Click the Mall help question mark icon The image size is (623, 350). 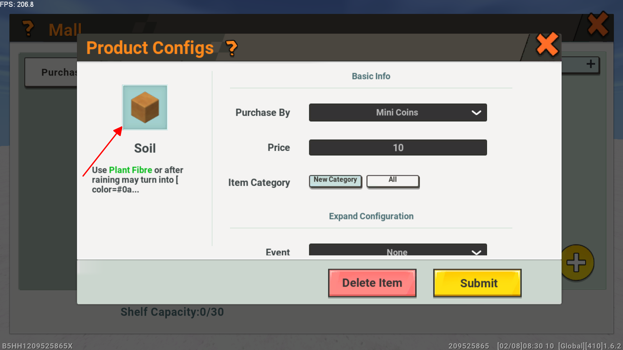[x=28, y=28]
